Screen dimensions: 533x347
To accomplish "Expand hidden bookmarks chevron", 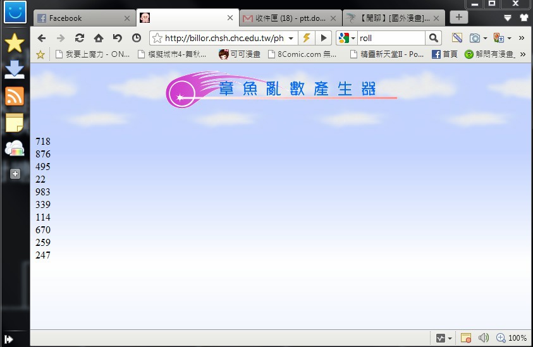I will (x=523, y=54).
